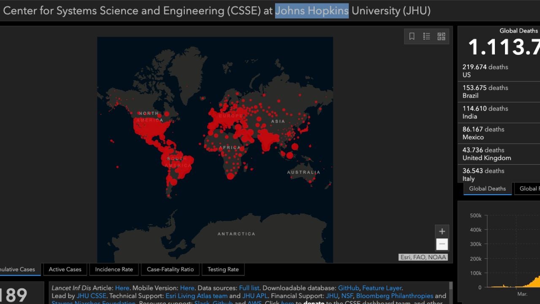Open the GitHub database link
The image size is (540, 304).
348,288
